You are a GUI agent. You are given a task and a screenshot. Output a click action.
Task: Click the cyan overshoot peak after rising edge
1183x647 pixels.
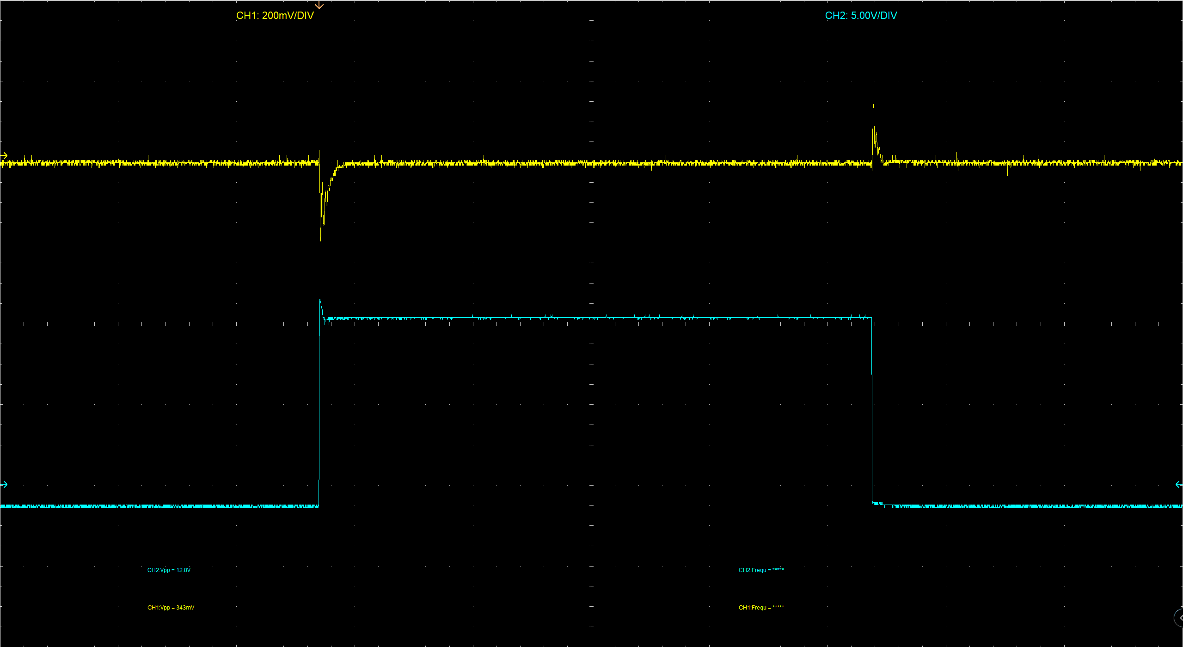click(320, 301)
